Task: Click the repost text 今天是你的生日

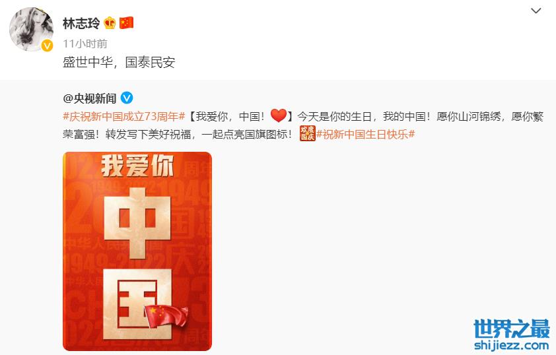Action: [x=334, y=117]
